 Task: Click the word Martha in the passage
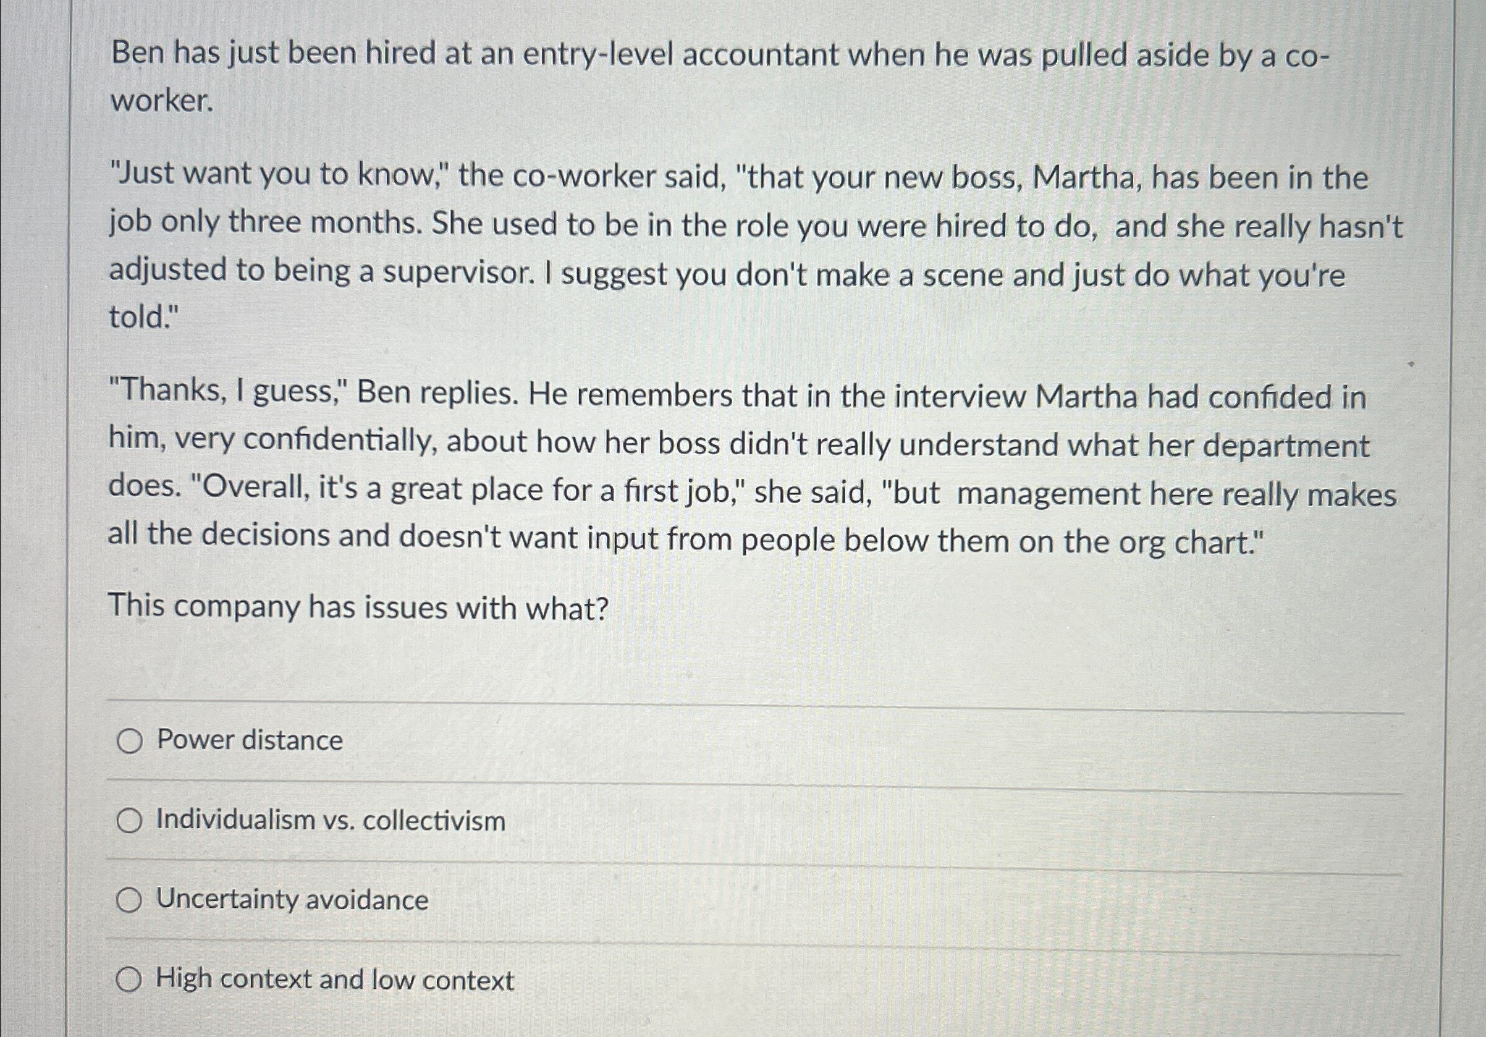[x=1094, y=176]
